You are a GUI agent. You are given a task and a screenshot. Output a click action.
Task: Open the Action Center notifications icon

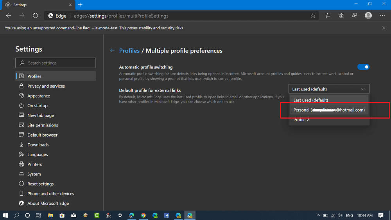381,215
